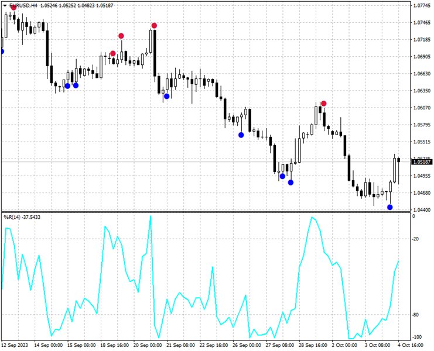434x351 pixels.
Task: Click the 28 Sep 16:00 time label
Action: [313, 345]
